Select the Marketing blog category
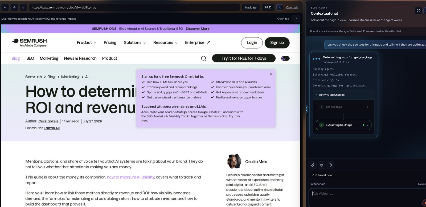The height and width of the screenshot is (207, 426). [49, 58]
